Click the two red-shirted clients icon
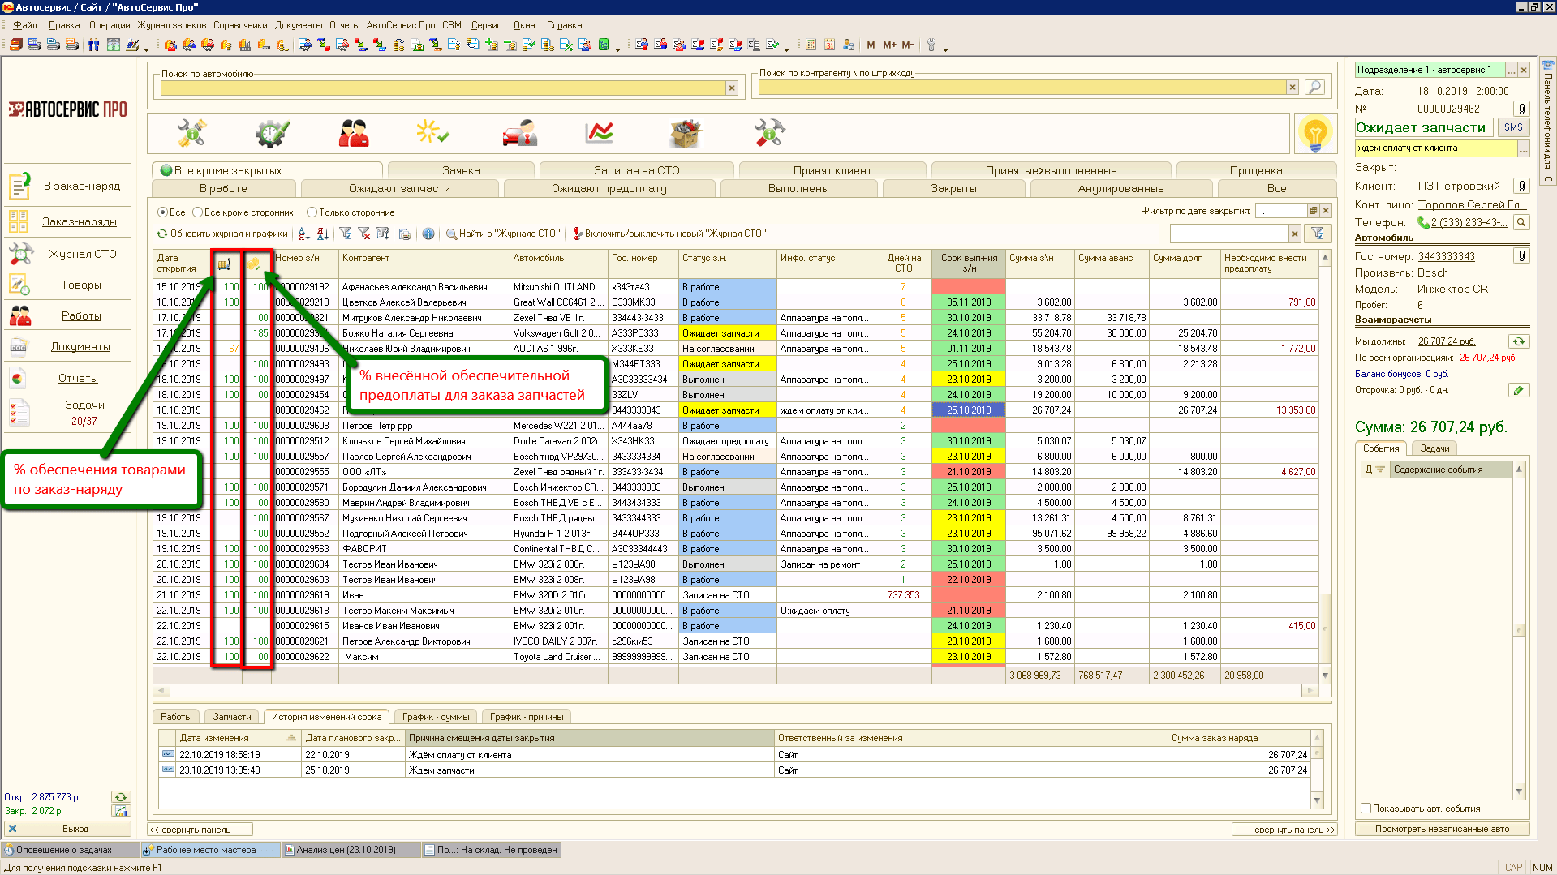 click(x=354, y=133)
